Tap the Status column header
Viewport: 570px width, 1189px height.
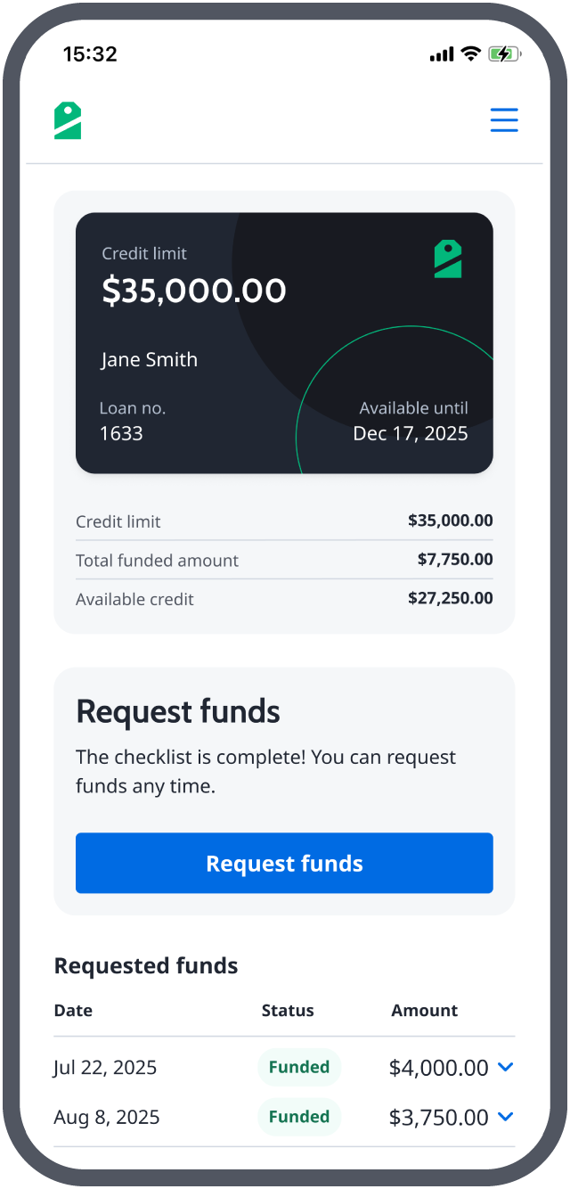288,1011
